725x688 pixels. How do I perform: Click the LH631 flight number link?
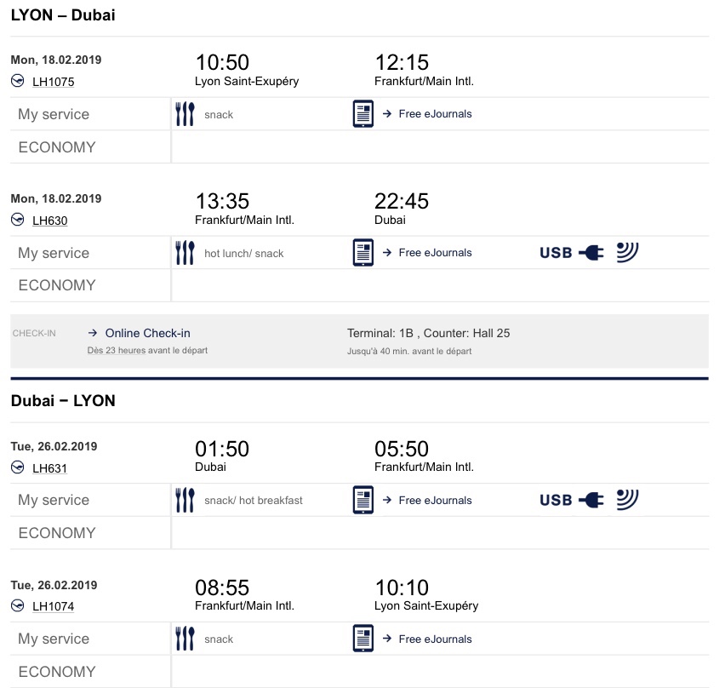point(49,467)
